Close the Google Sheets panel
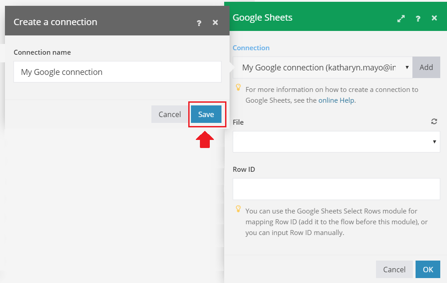447x283 pixels. tap(434, 18)
